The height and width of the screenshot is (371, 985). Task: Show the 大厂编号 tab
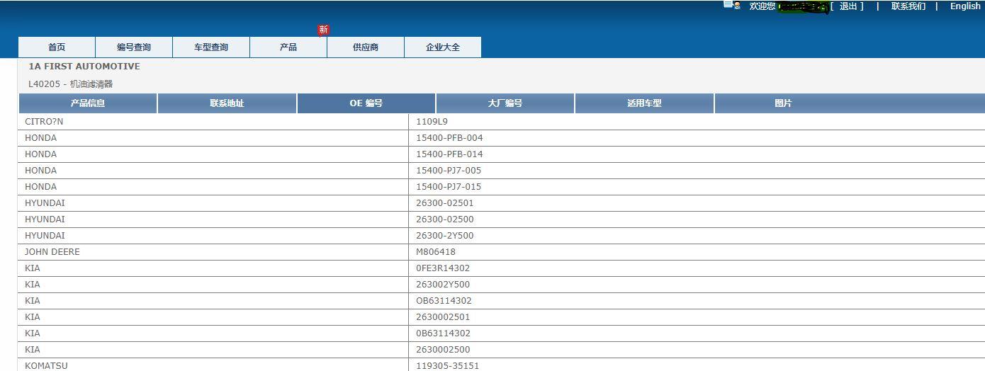505,103
